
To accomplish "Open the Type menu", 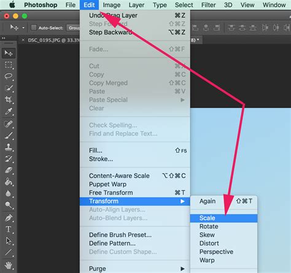I will coord(160,5).
